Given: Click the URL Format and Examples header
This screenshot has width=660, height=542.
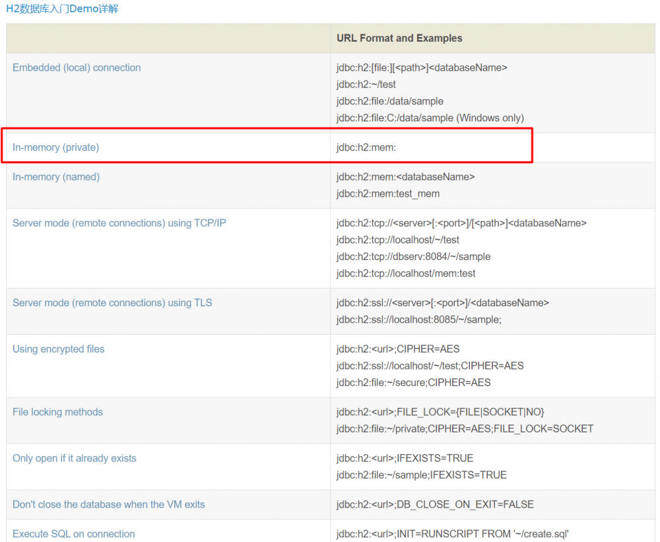Looking at the screenshot, I should pos(399,38).
